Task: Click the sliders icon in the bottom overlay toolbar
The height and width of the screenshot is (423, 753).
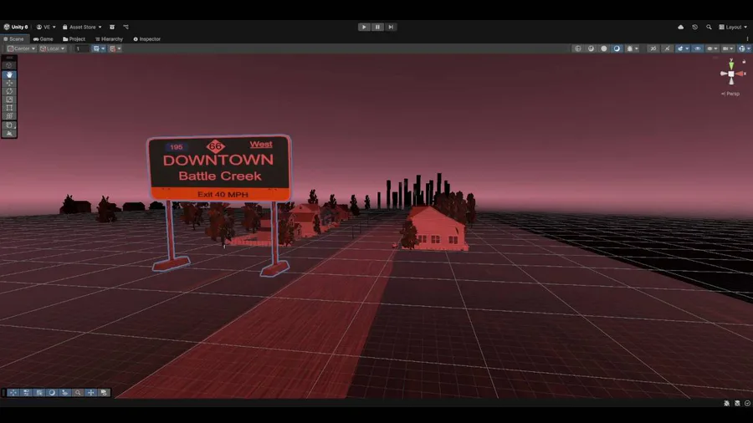Action: pyautogui.click(x=26, y=392)
